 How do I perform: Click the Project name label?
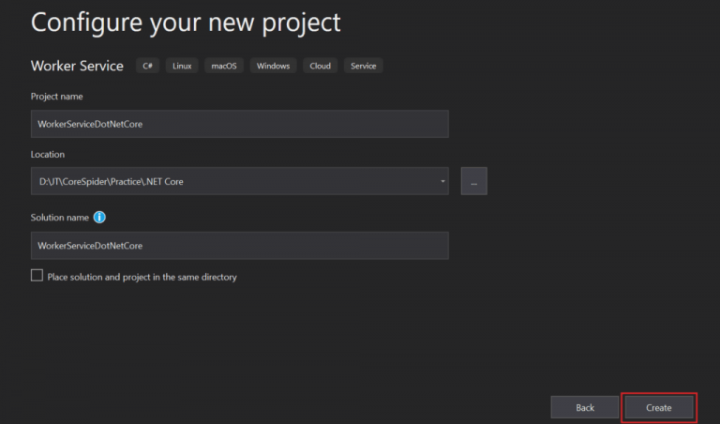[57, 97]
